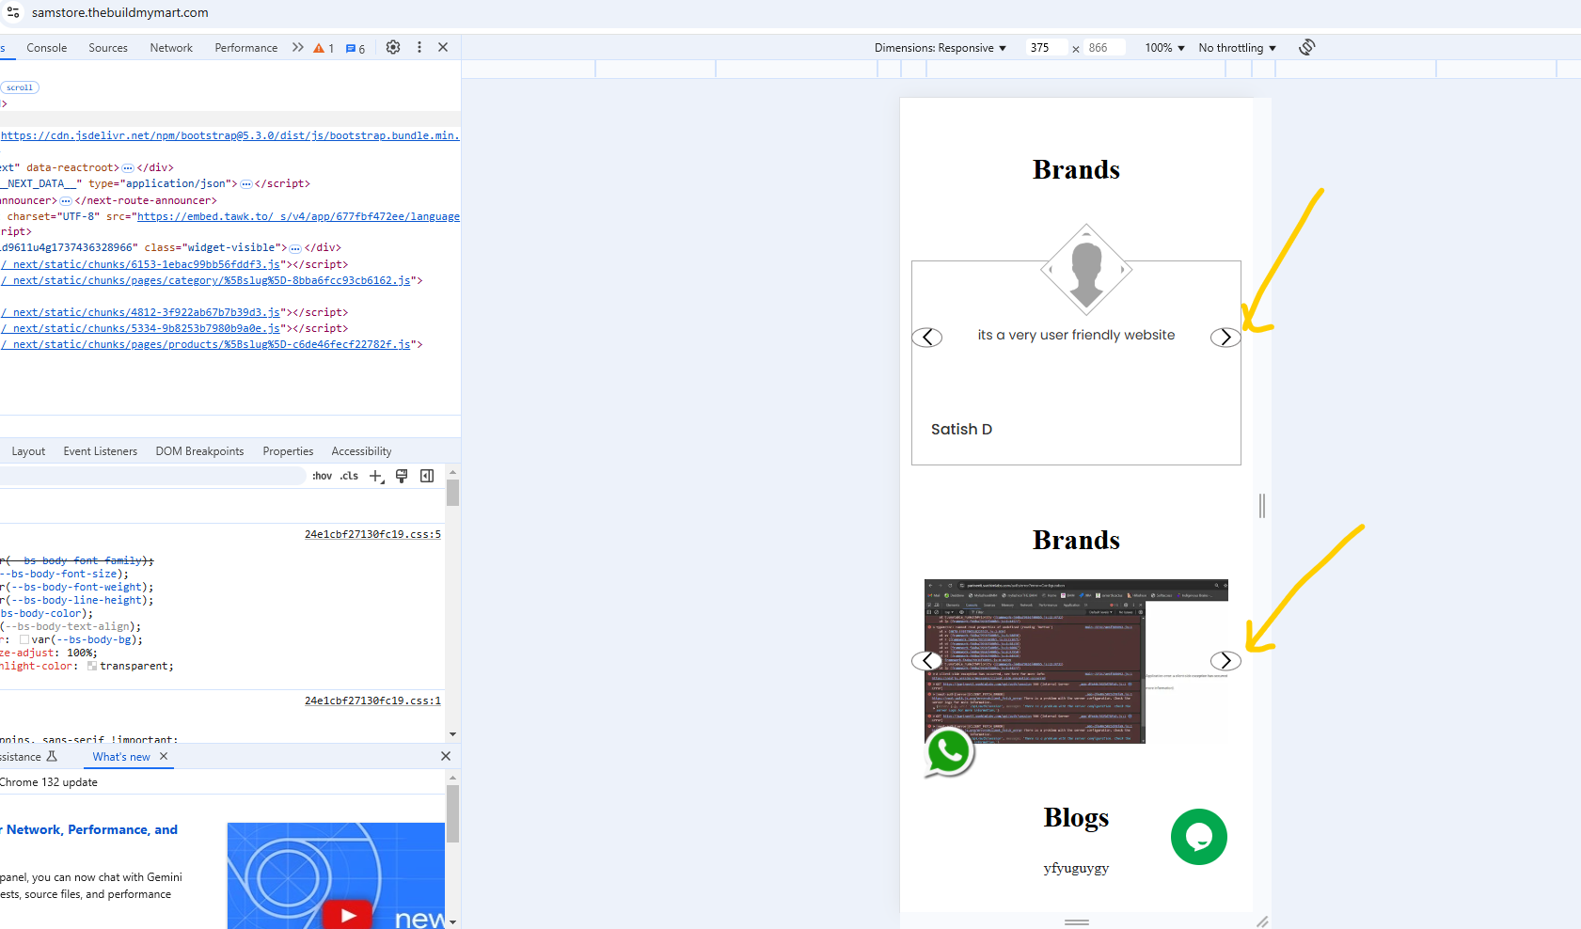Open the Dimensions: Responsive dropdown
The image size is (1581, 929).
click(940, 48)
